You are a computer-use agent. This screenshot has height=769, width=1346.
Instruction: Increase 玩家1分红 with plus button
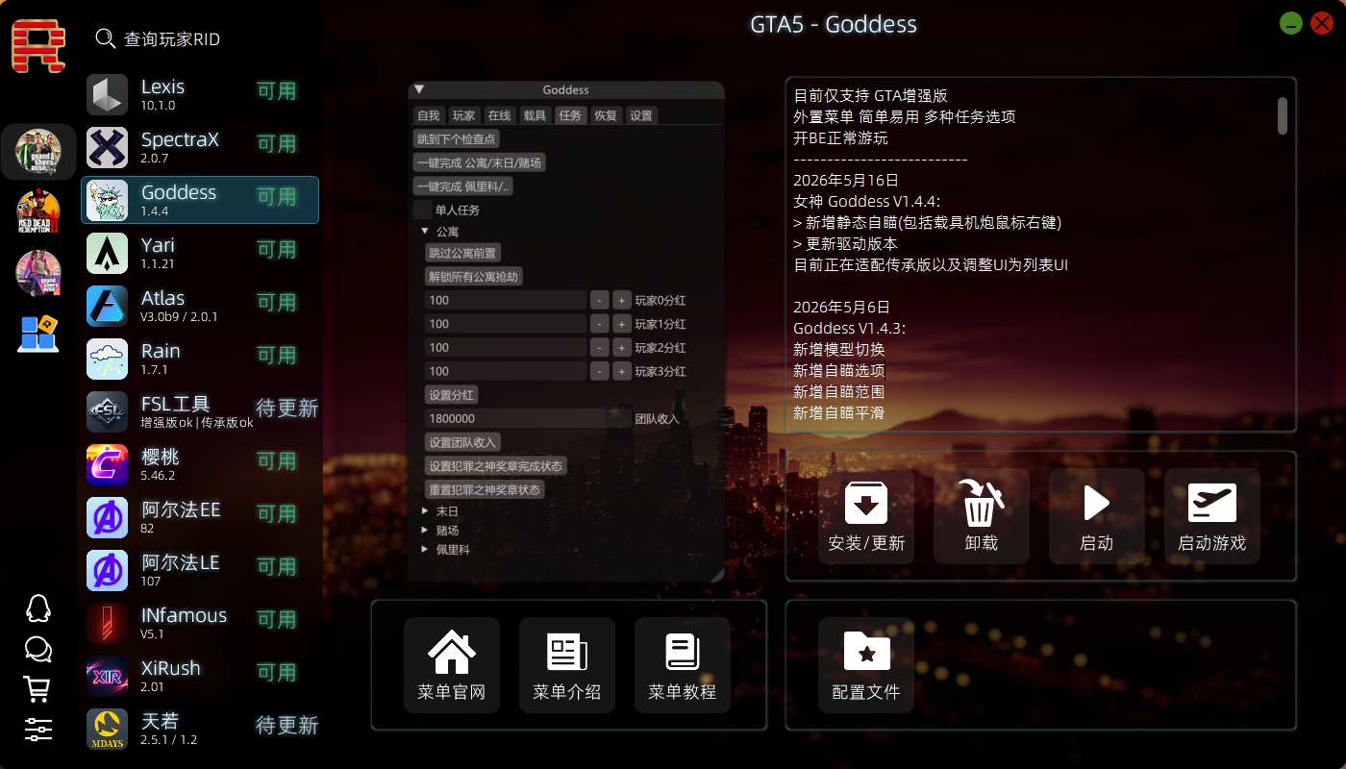click(x=622, y=324)
